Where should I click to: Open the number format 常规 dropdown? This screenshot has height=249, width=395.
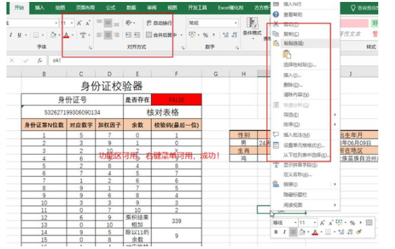pos(213,23)
